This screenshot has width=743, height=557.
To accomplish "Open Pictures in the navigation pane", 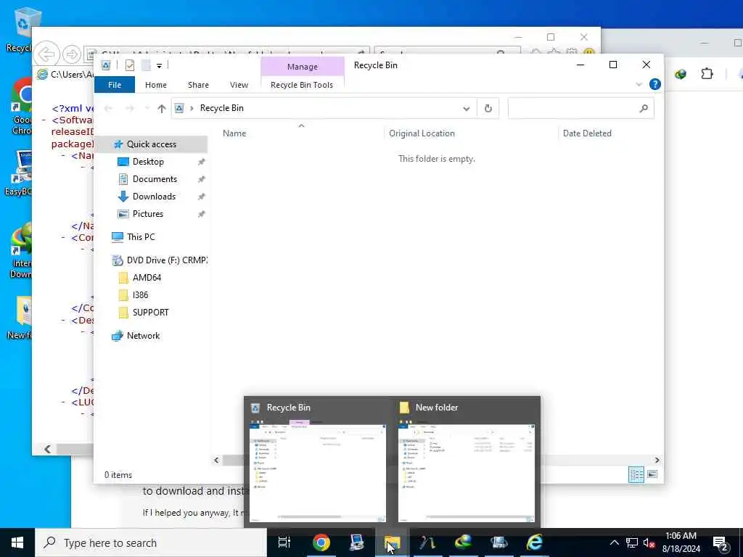I will pos(147,214).
